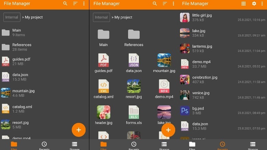The width and height of the screenshot is (267, 150).
Task: Open catalog.xml listed as 1.2 MB
Action: [22, 109]
